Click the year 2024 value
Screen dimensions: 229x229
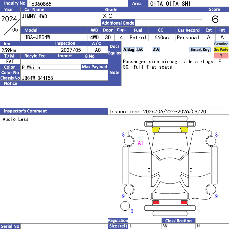coord(9,19)
